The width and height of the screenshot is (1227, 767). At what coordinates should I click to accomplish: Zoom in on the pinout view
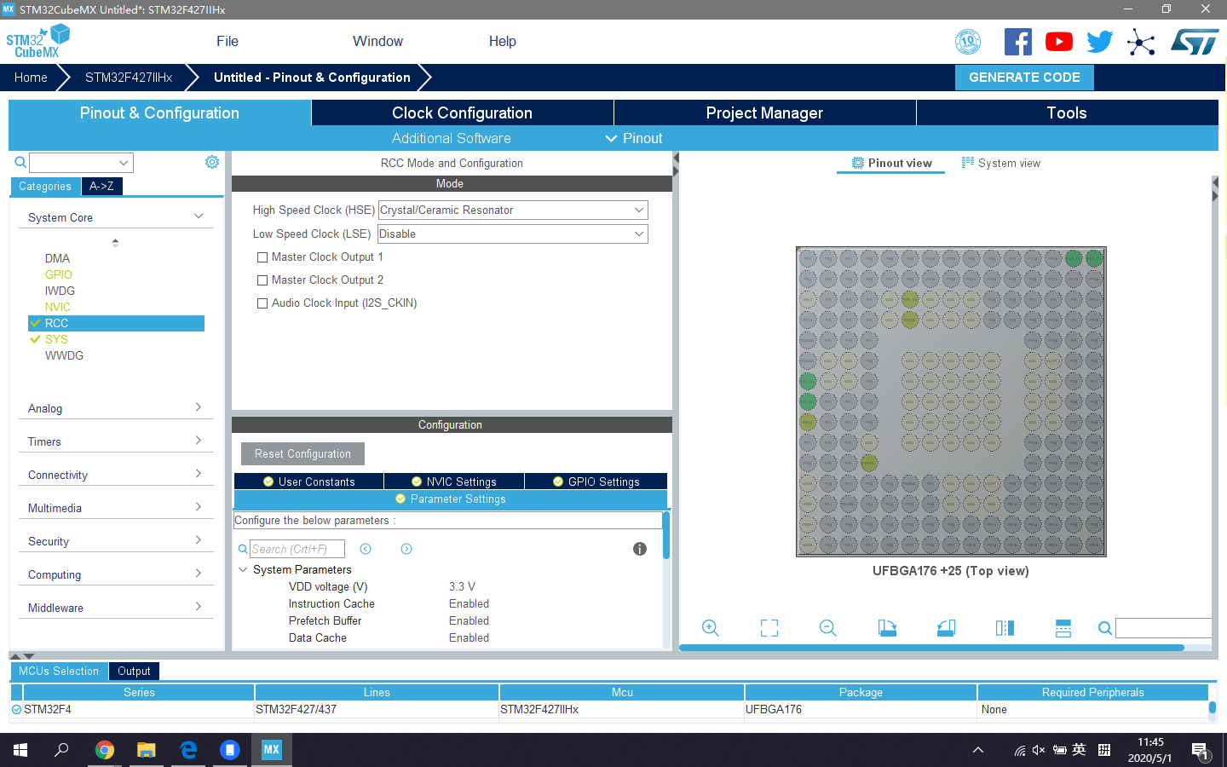click(710, 628)
